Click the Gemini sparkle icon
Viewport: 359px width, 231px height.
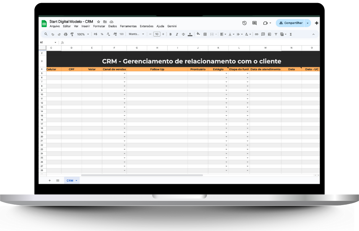[316, 23]
